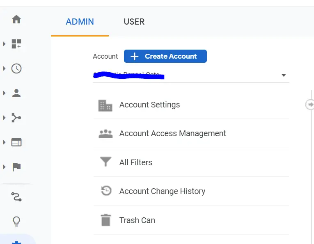The height and width of the screenshot is (244, 314).
Task: Open the Attribution path icon
Action: pyautogui.click(x=16, y=197)
